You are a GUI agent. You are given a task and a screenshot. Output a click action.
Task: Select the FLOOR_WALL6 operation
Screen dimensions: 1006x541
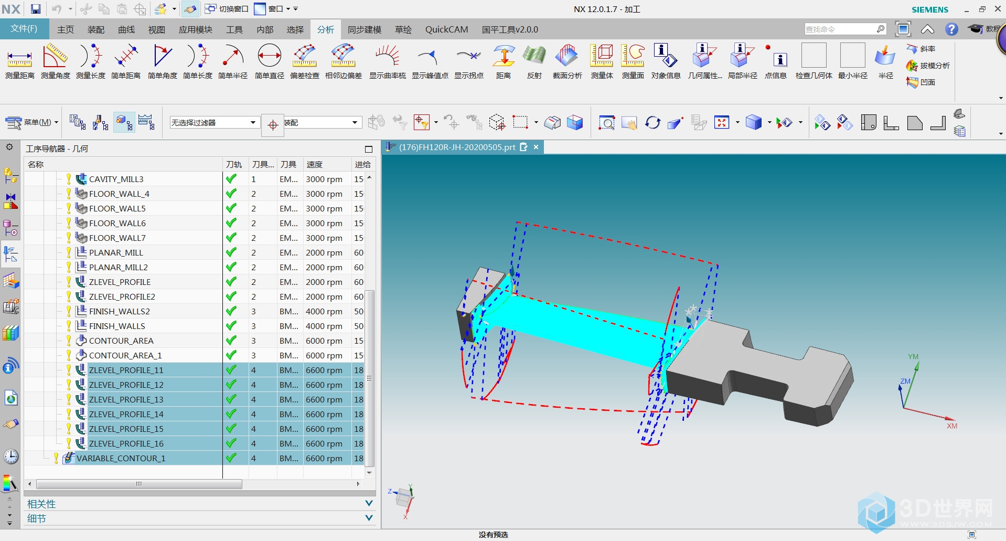click(x=117, y=223)
